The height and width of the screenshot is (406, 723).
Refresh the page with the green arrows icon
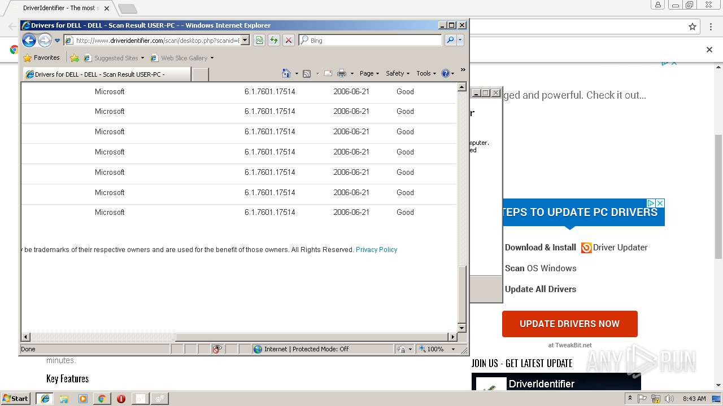point(274,41)
